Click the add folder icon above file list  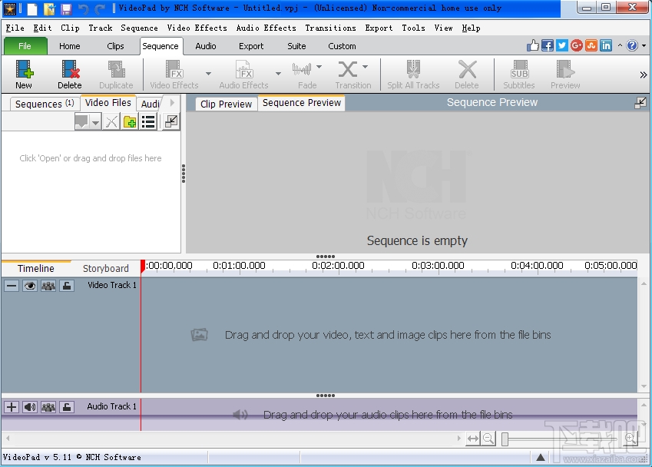tap(129, 121)
